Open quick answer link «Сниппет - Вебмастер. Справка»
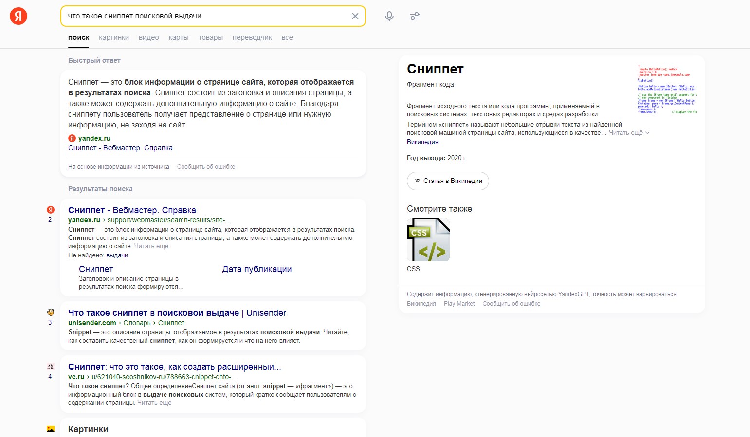Screen dimensions: 750x437 pyautogui.click(x=120, y=148)
